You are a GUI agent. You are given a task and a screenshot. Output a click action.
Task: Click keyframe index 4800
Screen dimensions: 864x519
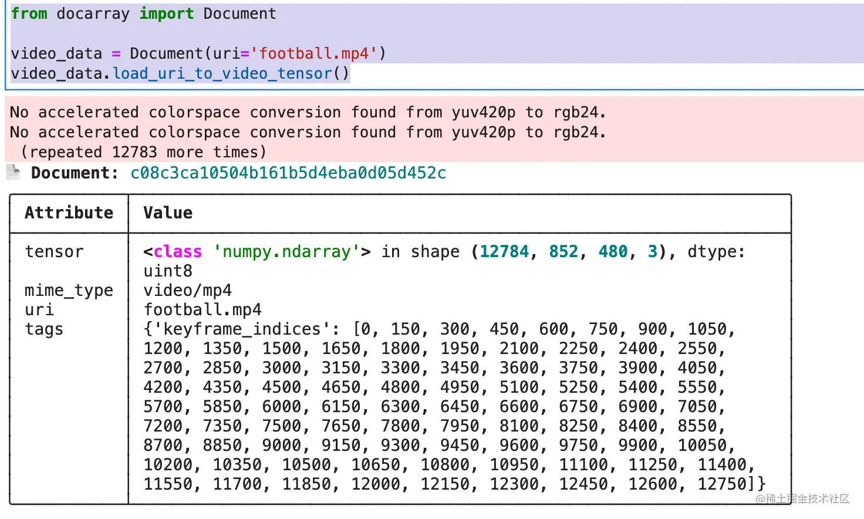[x=400, y=387]
